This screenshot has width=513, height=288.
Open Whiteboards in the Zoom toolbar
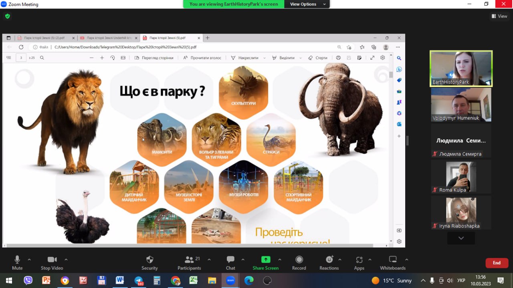click(x=393, y=260)
